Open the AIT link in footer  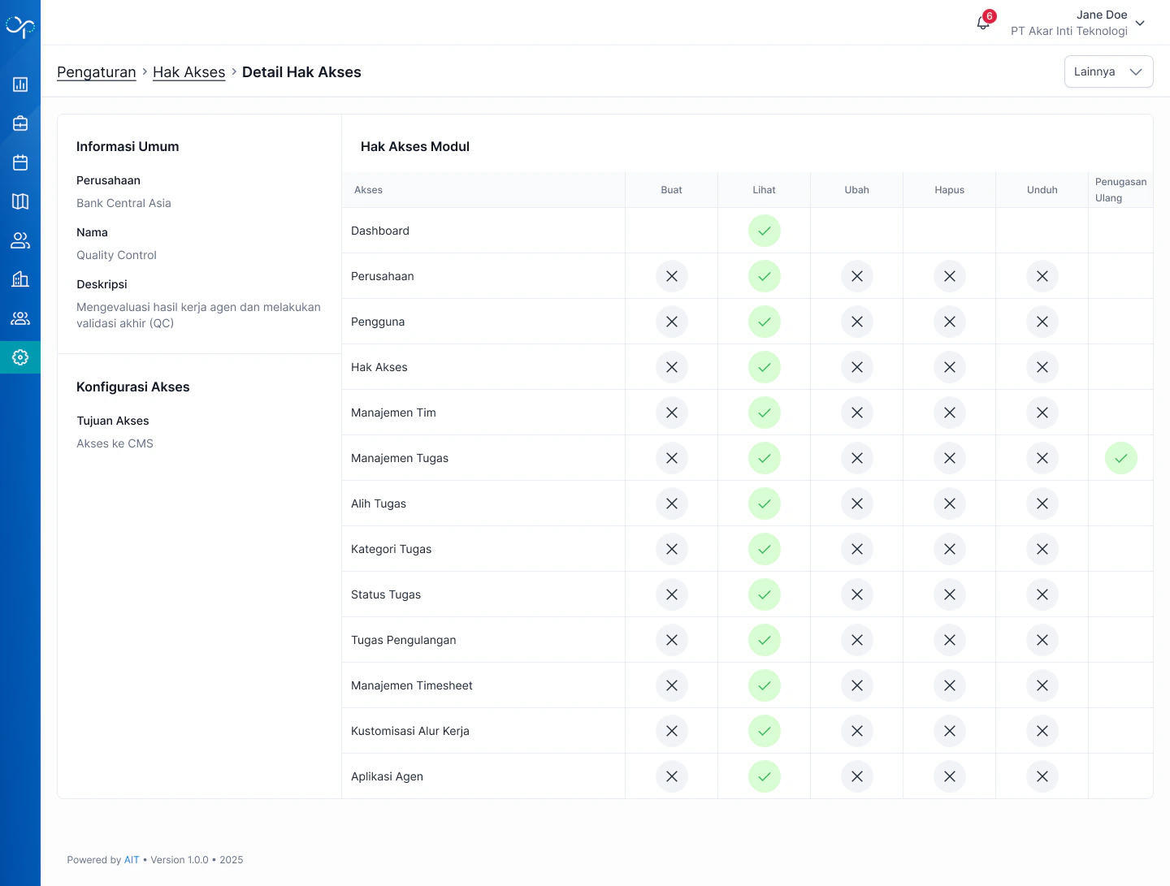tap(132, 860)
